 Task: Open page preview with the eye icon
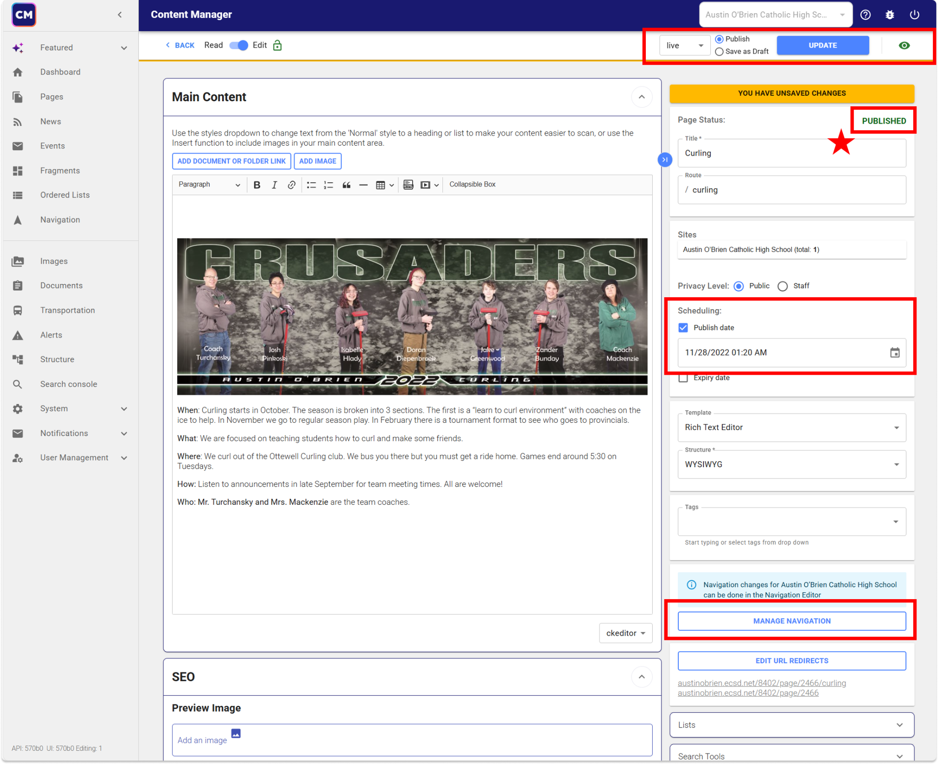[904, 45]
